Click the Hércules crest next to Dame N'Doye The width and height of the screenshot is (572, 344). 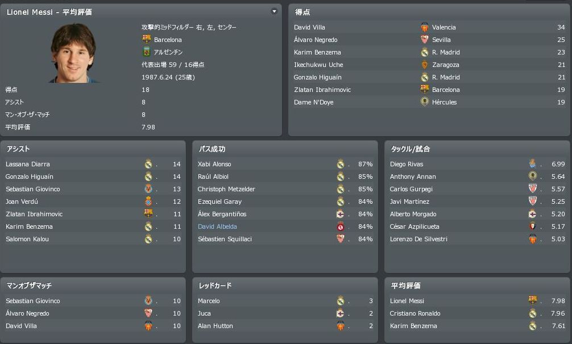coord(424,102)
